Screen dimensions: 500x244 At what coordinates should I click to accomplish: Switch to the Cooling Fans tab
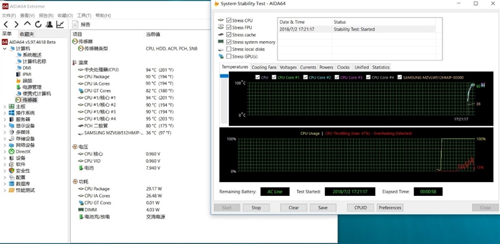[x=264, y=67]
